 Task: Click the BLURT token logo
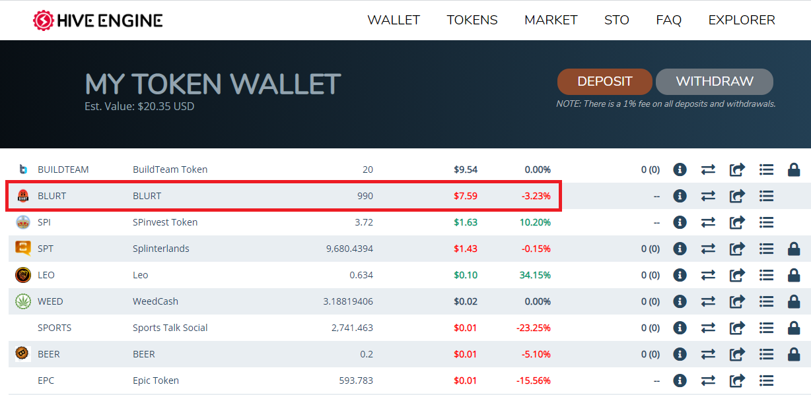pyautogui.click(x=23, y=196)
